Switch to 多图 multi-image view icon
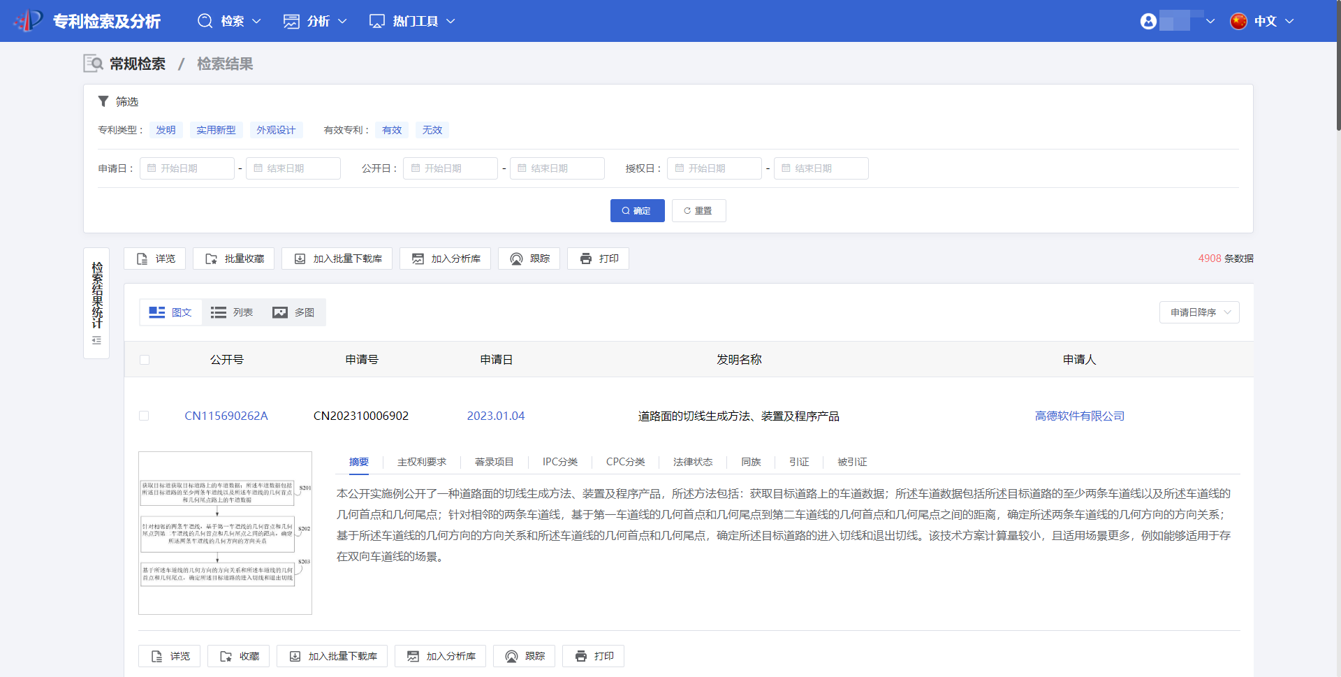This screenshot has width=1341, height=677. tap(280, 312)
